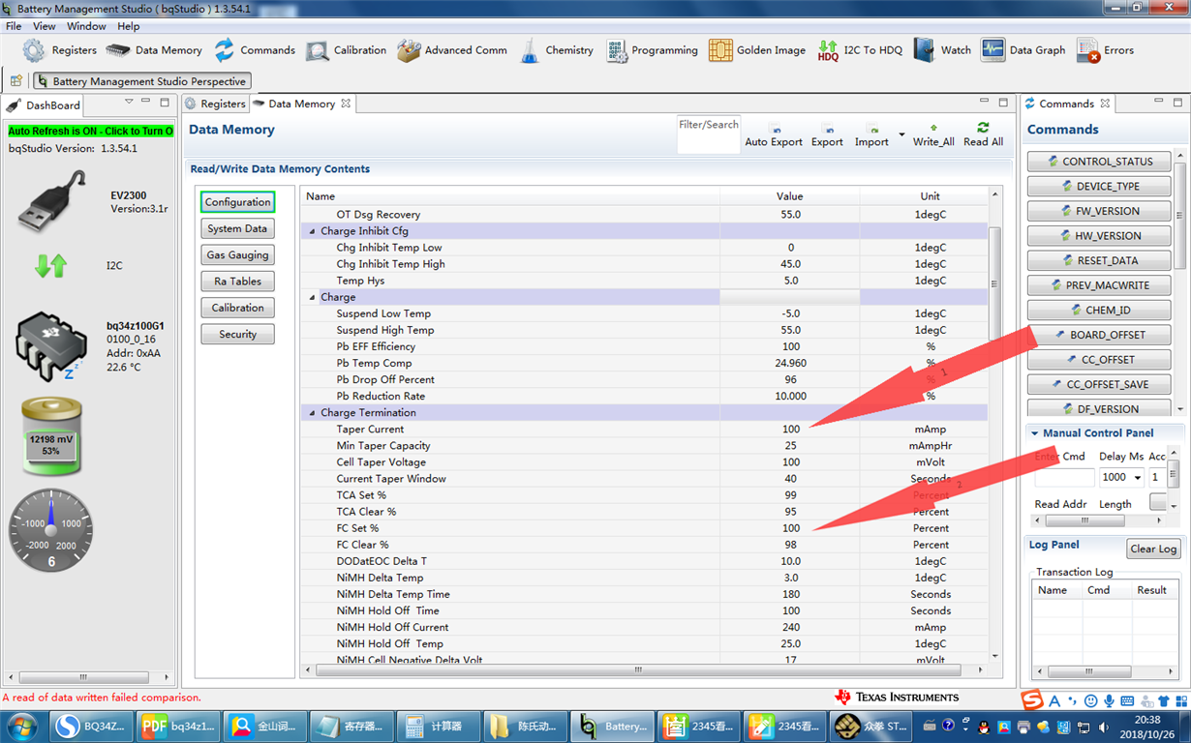Launch the Golden Image tool

[719, 50]
